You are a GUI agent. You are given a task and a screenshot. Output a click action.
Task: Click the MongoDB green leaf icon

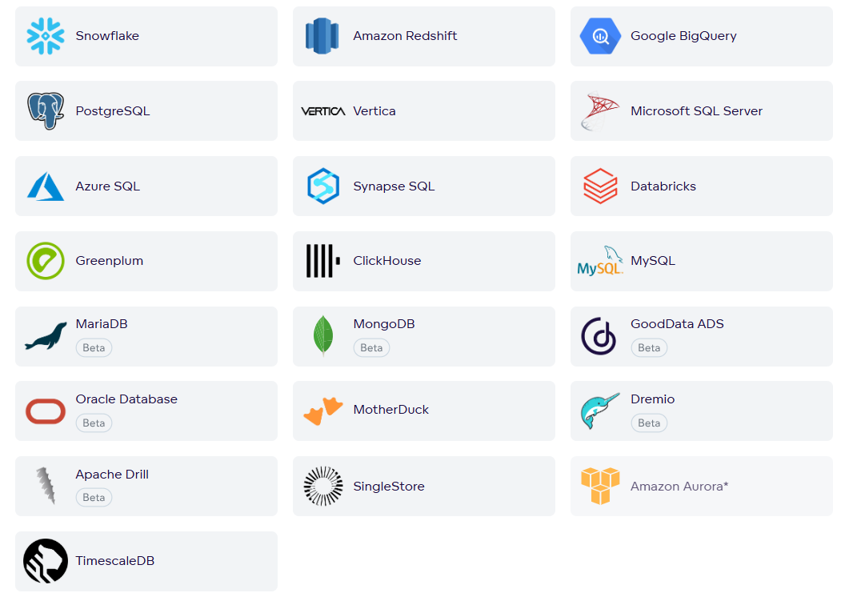(323, 336)
